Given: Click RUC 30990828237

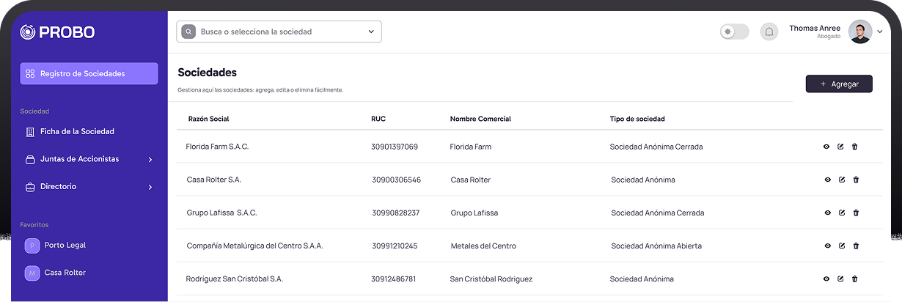Looking at the screenshot, I should pos(396,213).
